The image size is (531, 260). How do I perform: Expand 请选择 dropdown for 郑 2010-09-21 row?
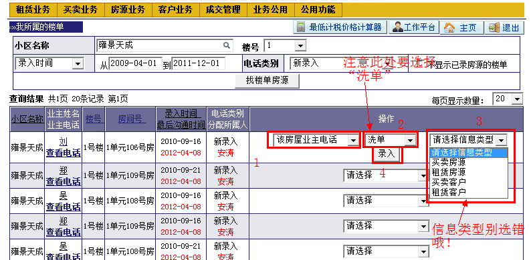[423, 175]
